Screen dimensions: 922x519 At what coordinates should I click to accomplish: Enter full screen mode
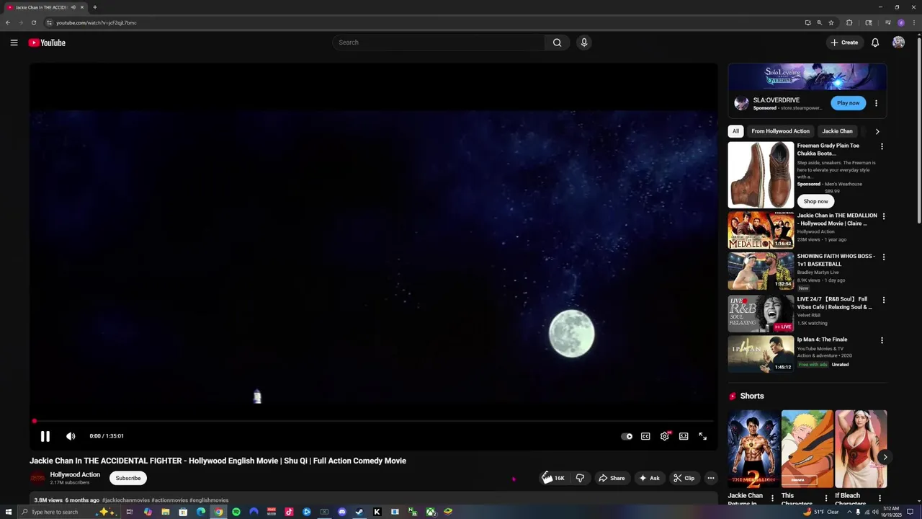pos(703,436)
